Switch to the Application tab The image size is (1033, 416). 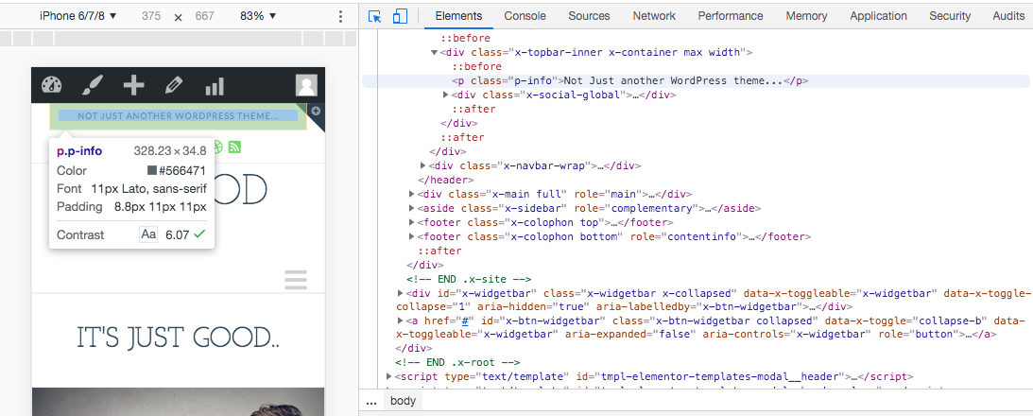879,16
